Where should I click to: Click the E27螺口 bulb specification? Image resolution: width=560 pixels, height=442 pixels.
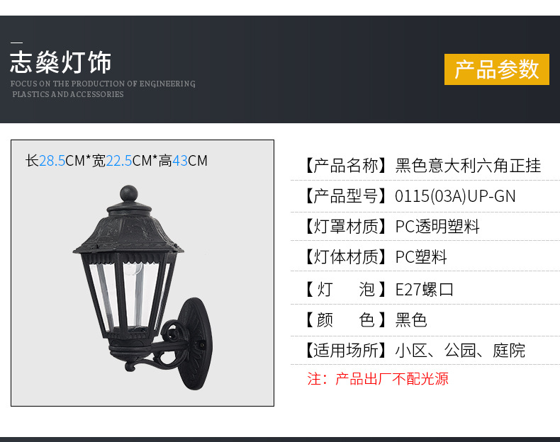425,289
